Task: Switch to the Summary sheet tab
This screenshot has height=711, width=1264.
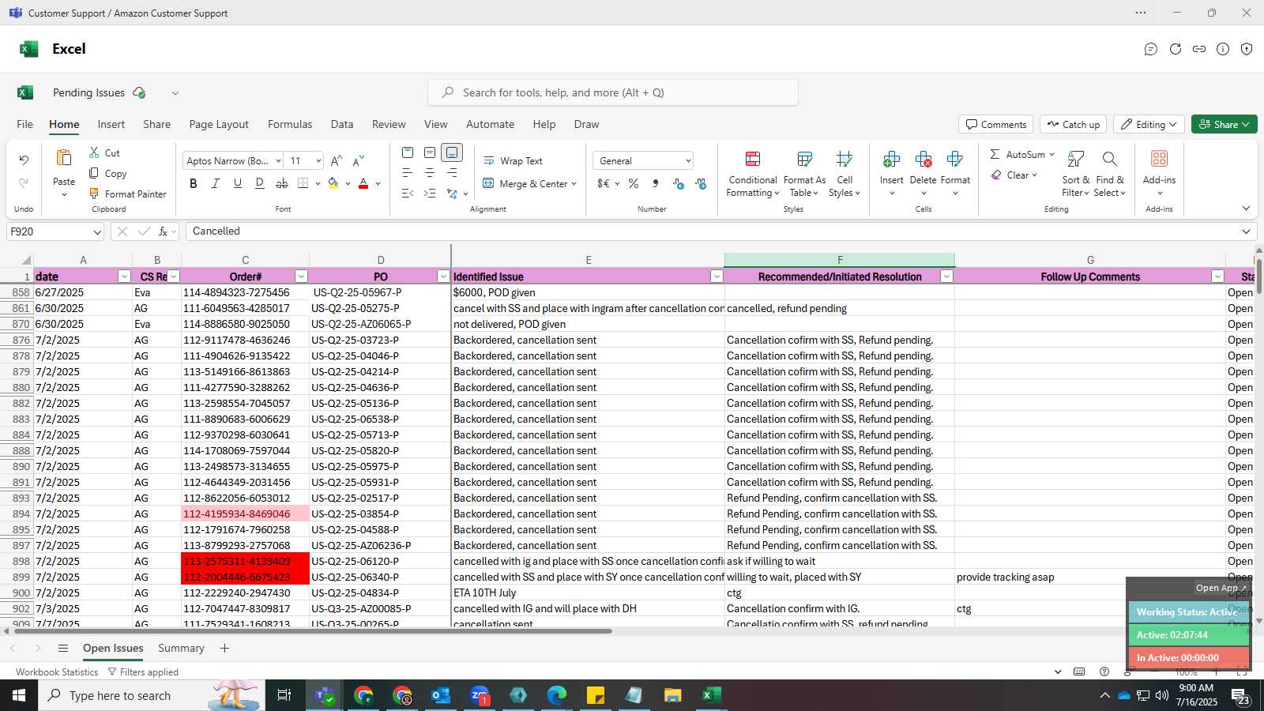Action: click(181, 648)
